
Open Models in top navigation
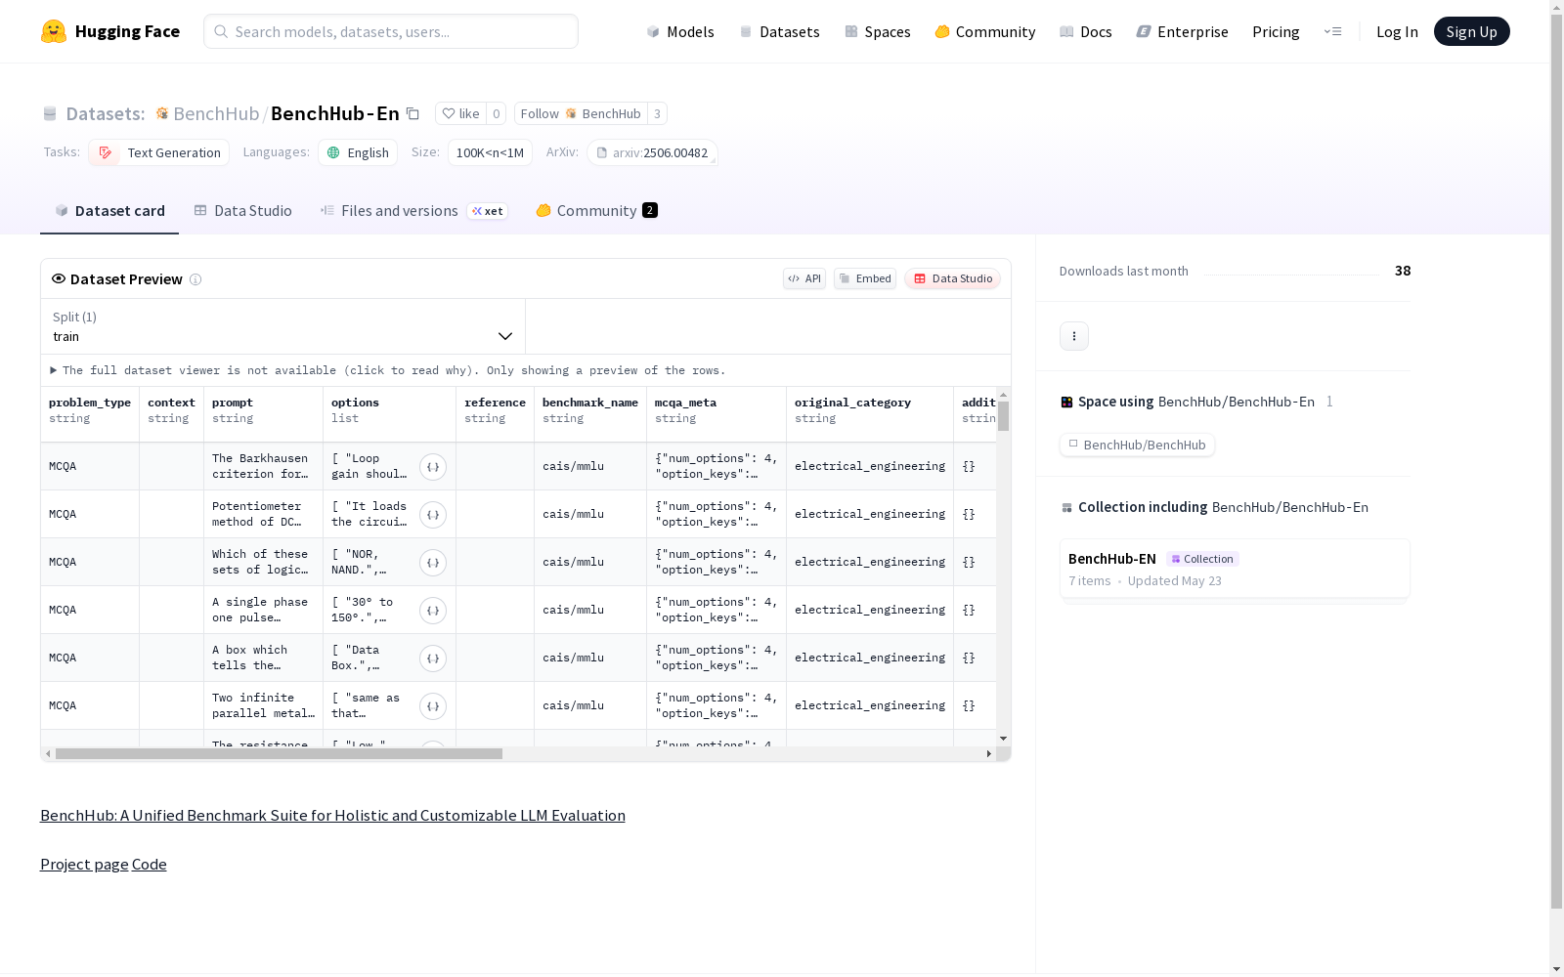pos(680,31)
